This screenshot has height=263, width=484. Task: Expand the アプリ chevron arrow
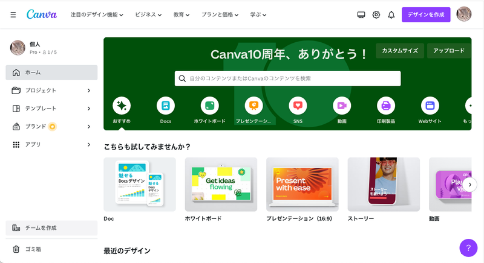point(89,145)
